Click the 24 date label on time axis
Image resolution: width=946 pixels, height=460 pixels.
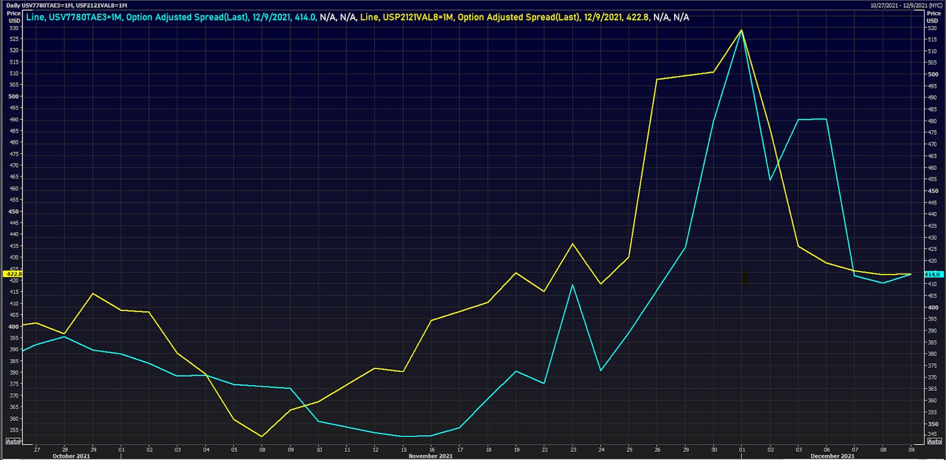pos(601,450)
